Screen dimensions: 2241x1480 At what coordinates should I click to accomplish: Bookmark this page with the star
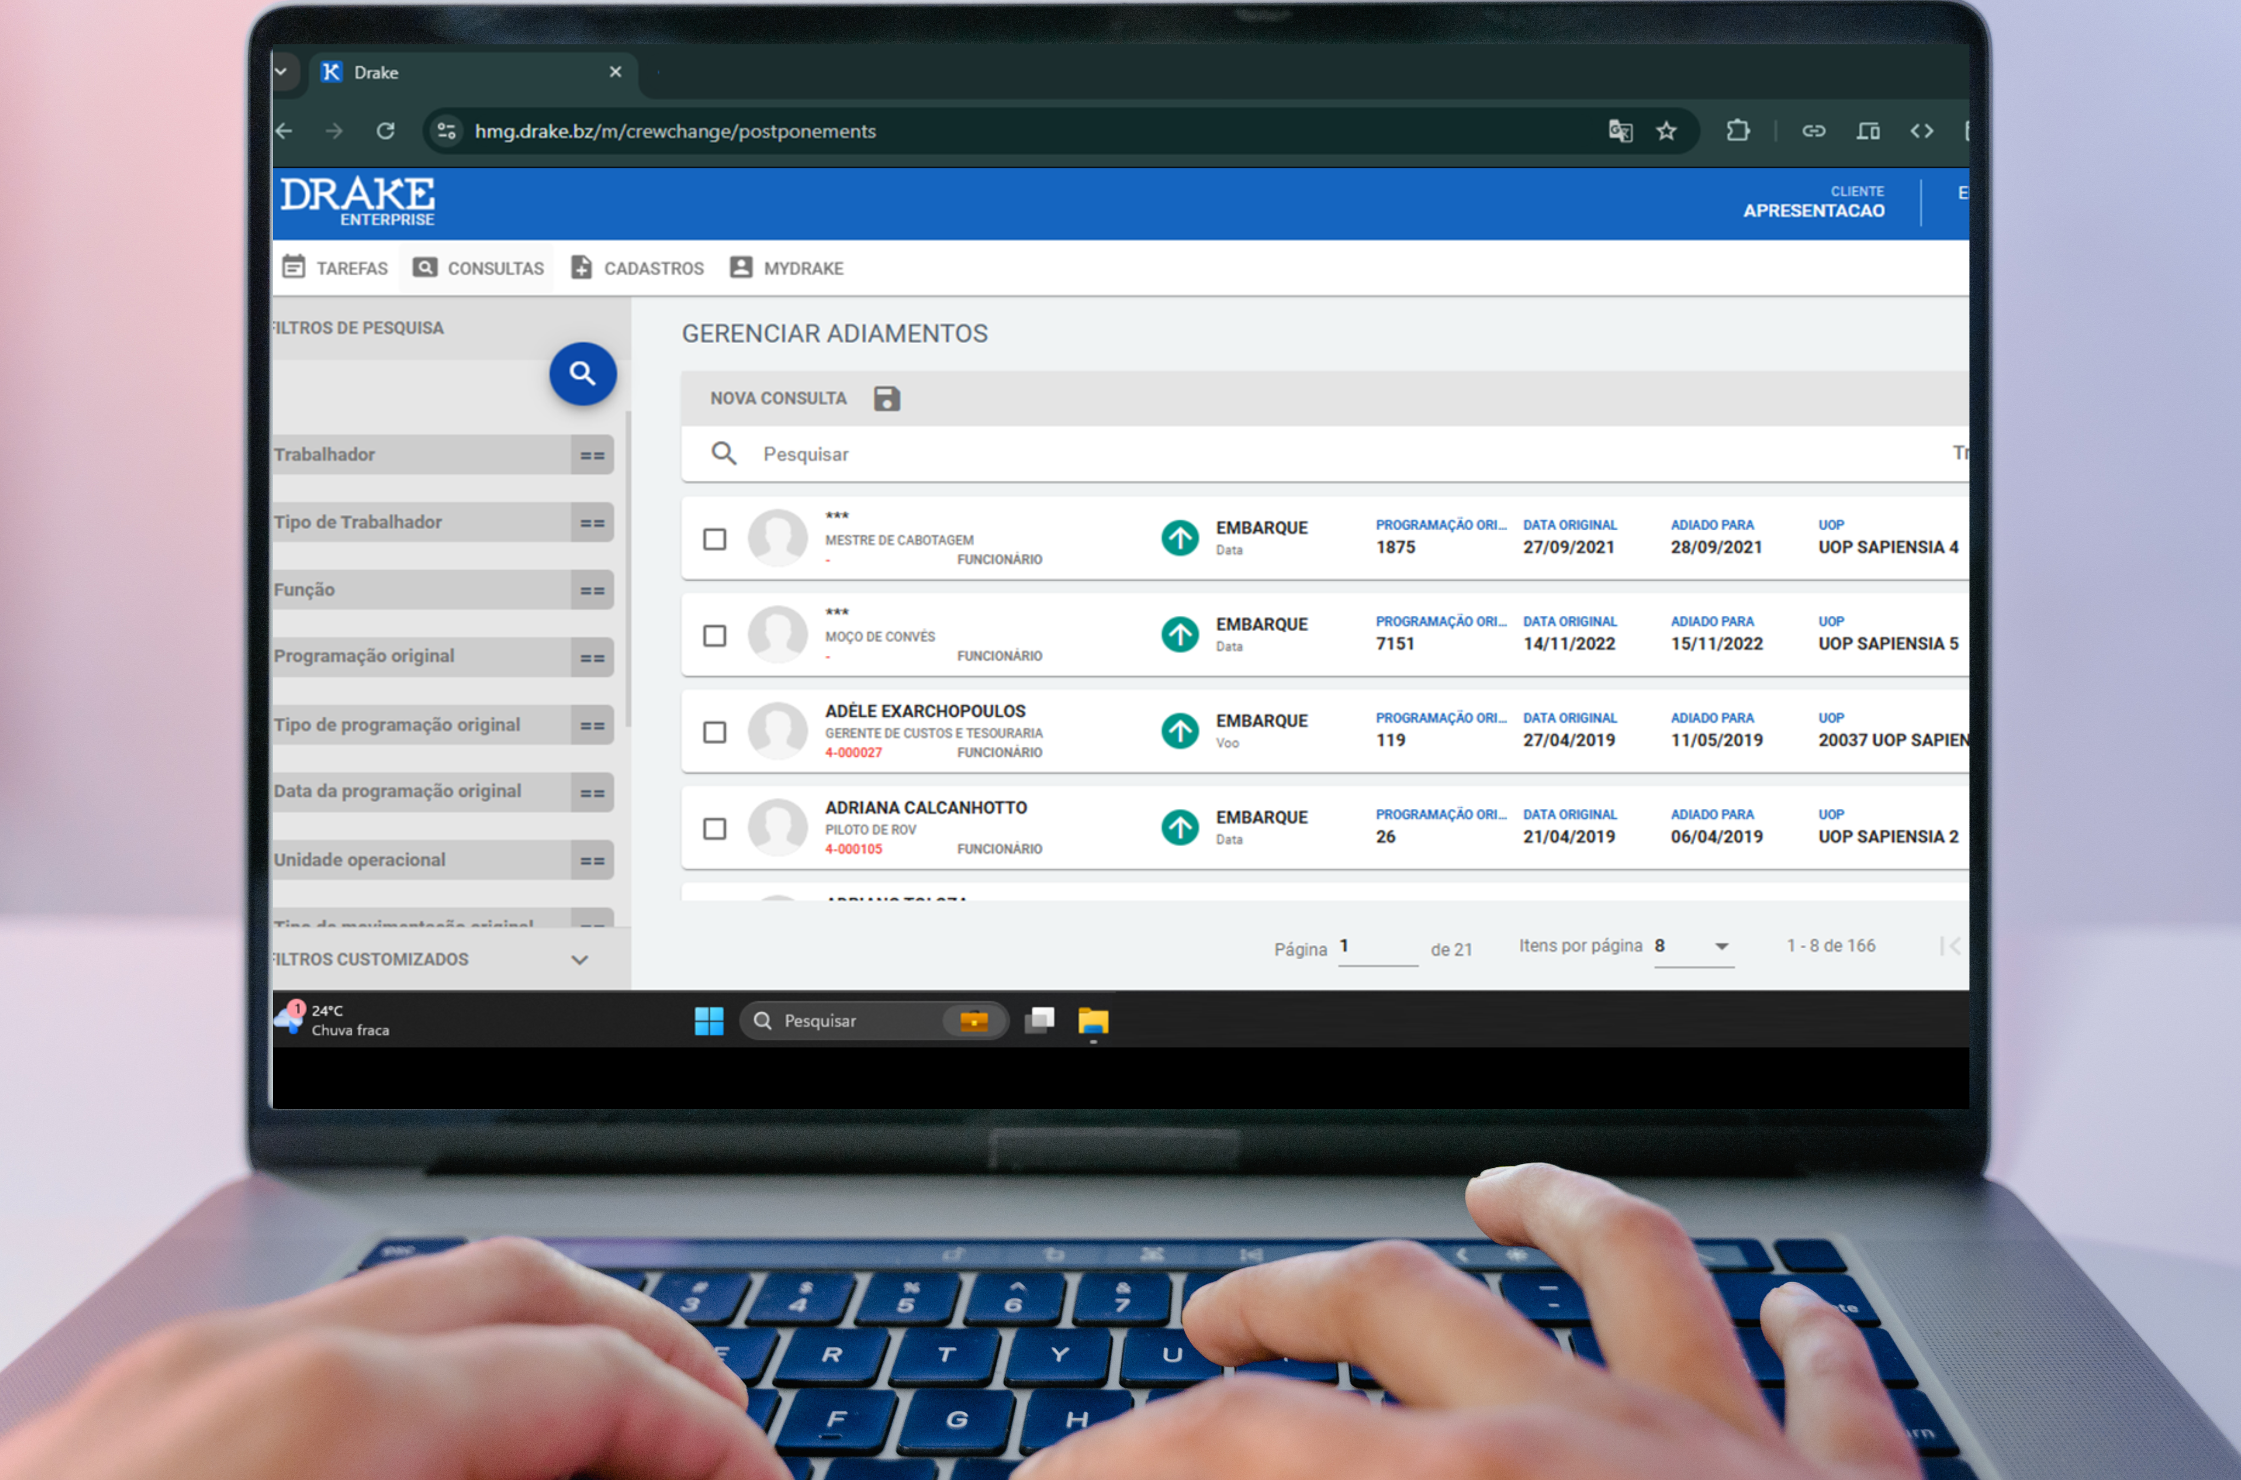1667,131
